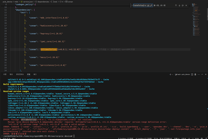Expand the replace toggle arrow beside find box
The width and height of the screenshot is (208, 139).
(131, 5)
